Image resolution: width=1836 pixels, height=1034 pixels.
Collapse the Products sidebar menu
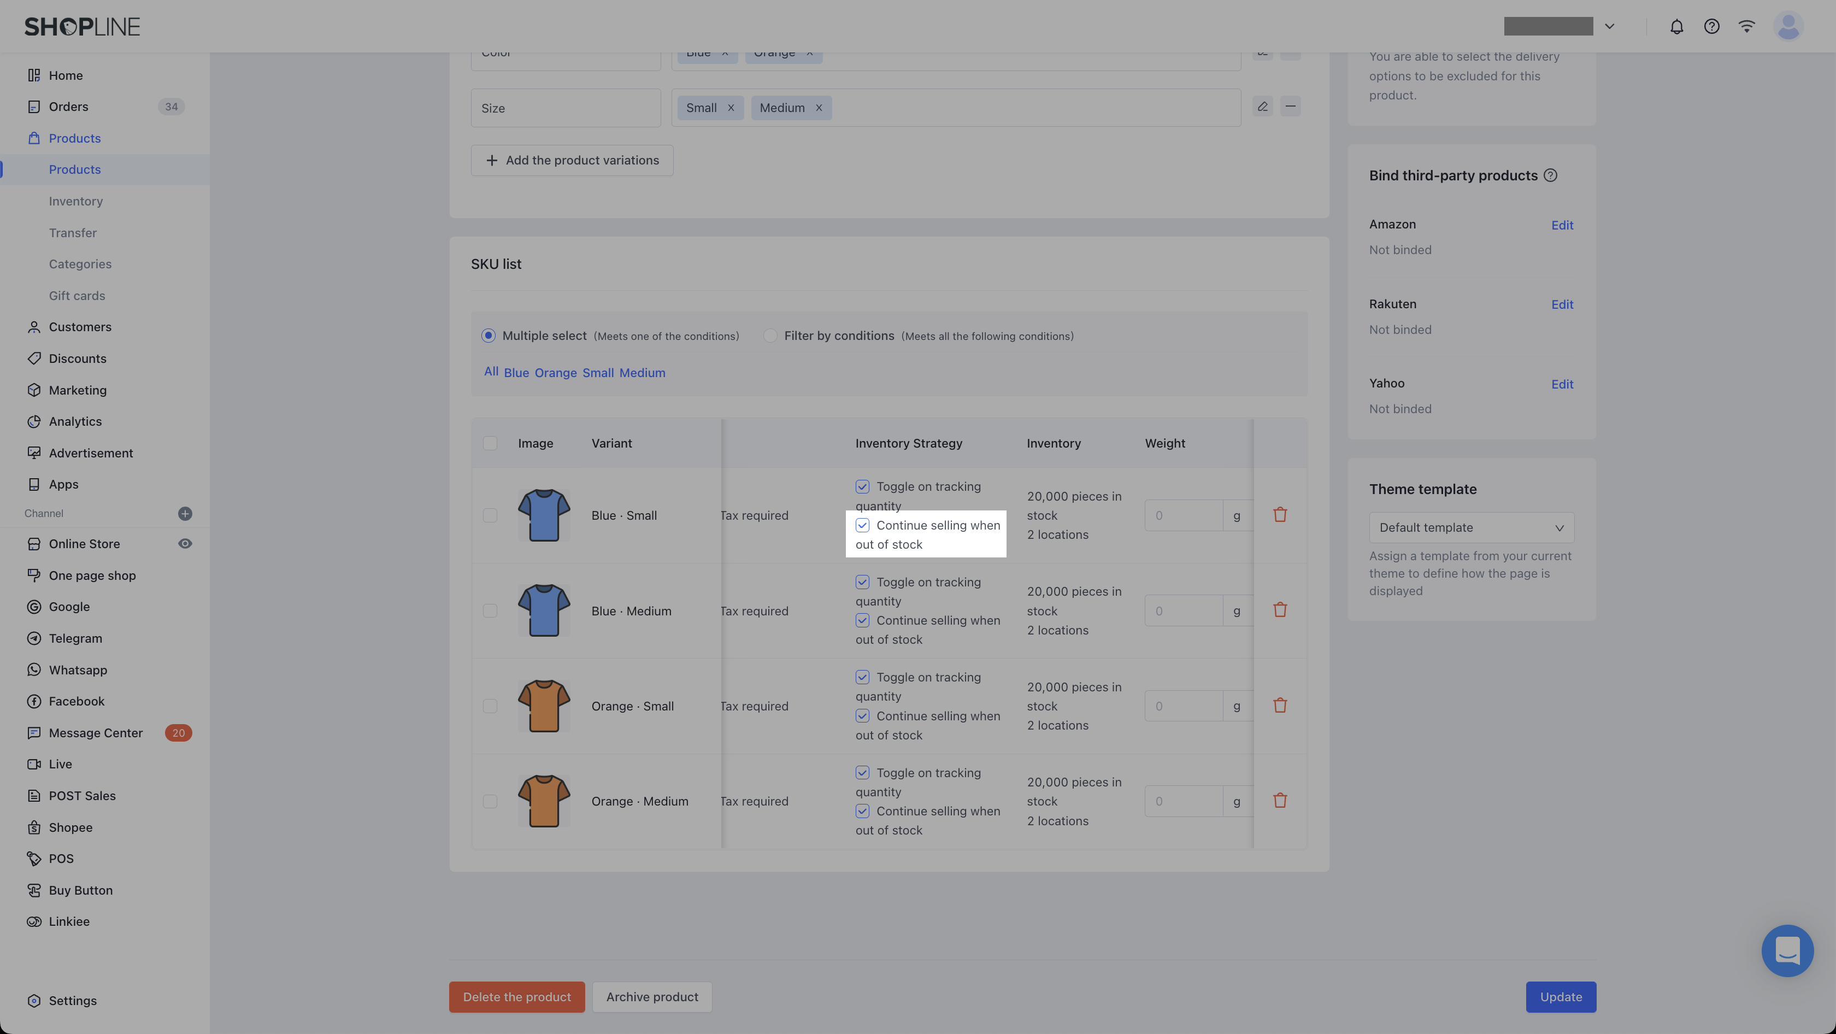pos(74,138)
